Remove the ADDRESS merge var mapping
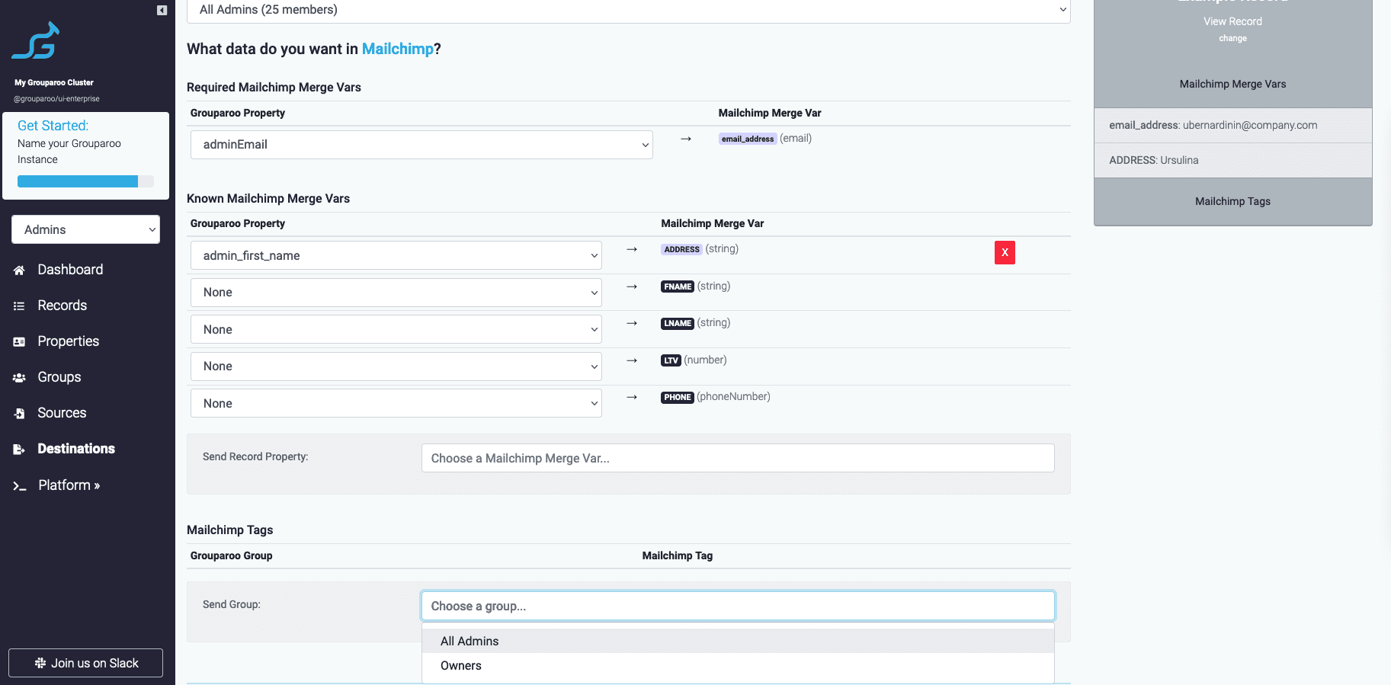The width and height of the screenshot is (1391, 685). (x=1005, y=252)
